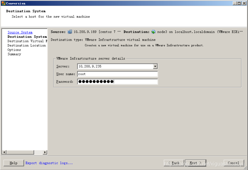Click the Next button

pyautogui.click(x=196, y=163)
